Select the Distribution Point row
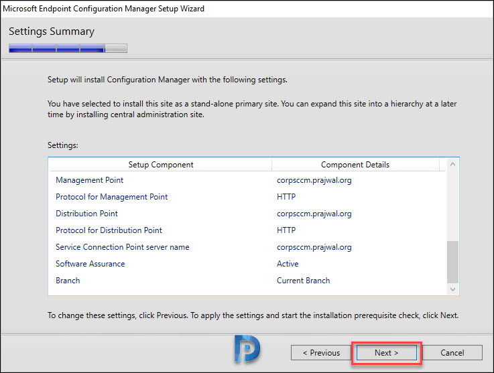This screenshot has height=373, width=494. [x=247, y=214]
